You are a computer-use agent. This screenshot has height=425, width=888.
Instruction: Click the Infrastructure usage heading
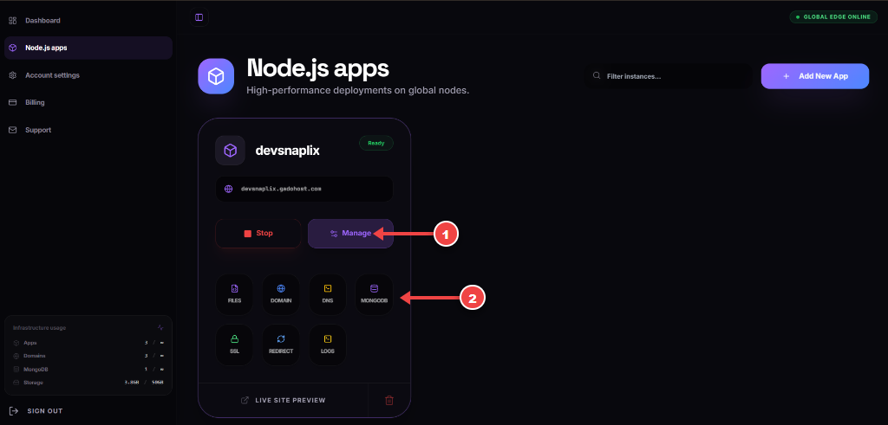pos(39,328)
